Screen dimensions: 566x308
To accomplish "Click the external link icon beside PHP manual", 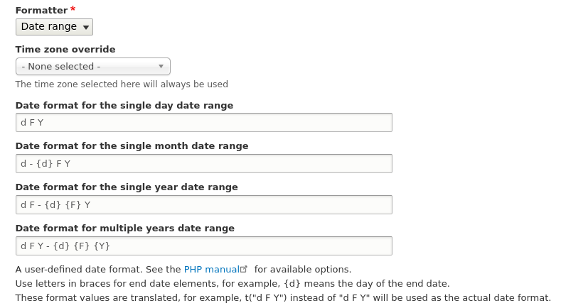I will pos(245,269).
